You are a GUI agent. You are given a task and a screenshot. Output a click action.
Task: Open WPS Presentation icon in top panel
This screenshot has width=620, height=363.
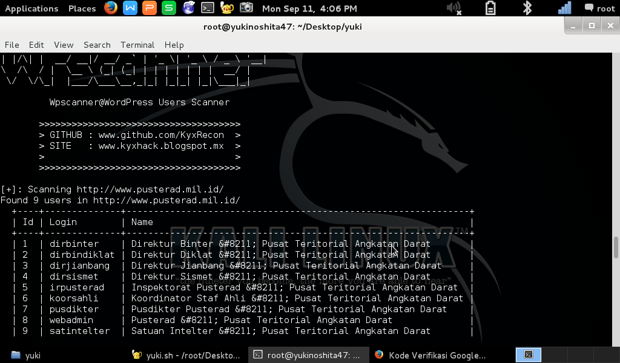[x=150, y=8]
